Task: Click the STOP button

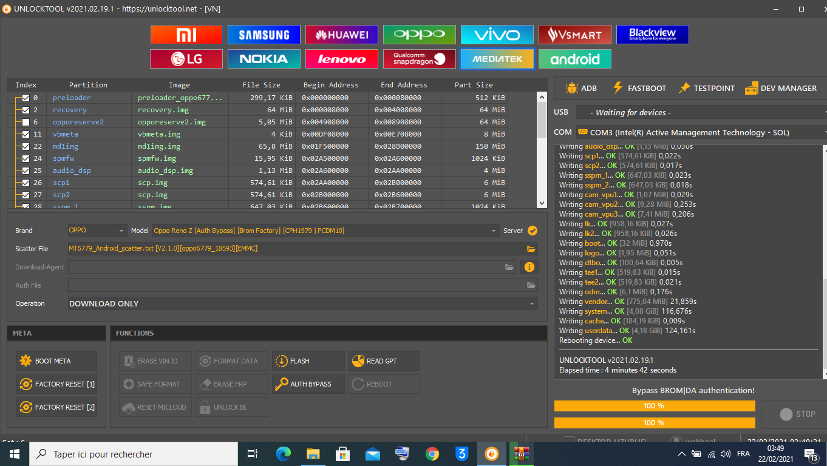Action: 794,414
